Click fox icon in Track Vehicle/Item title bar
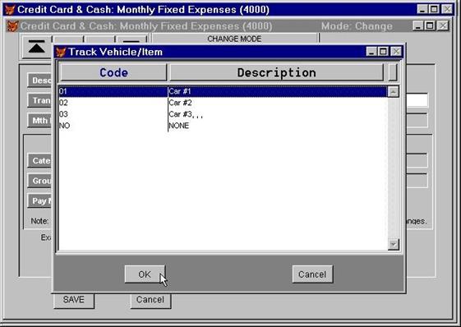Screen dimensions: 461x327 pos(61,52)
